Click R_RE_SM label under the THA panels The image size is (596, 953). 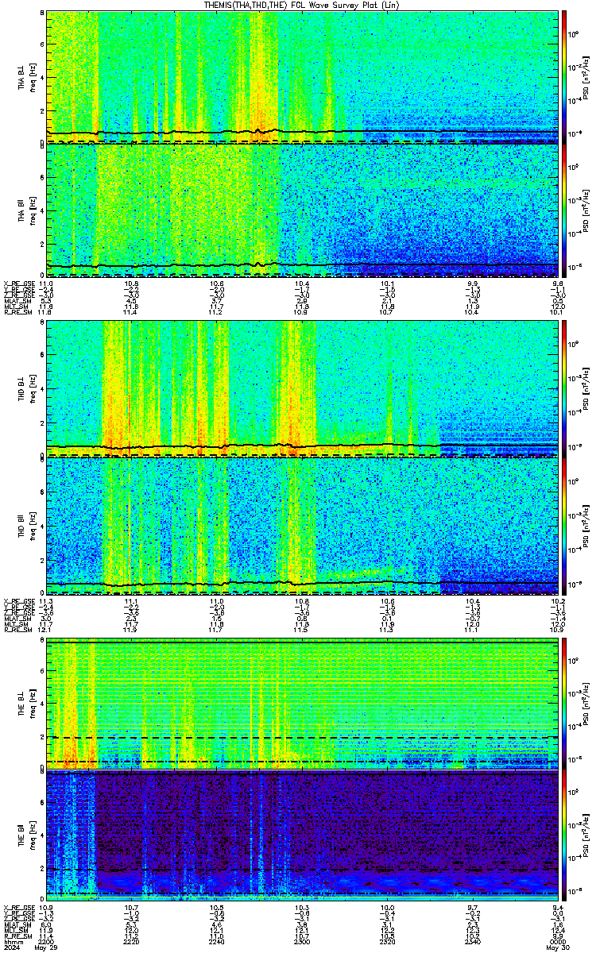point(17,313)
